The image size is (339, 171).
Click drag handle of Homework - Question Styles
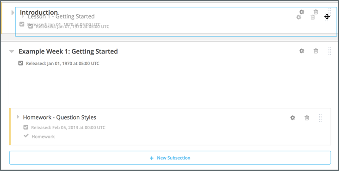tap(320, 118)
